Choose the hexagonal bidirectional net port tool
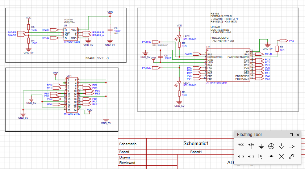Screen dimensions: 305x169 [251, 156]
